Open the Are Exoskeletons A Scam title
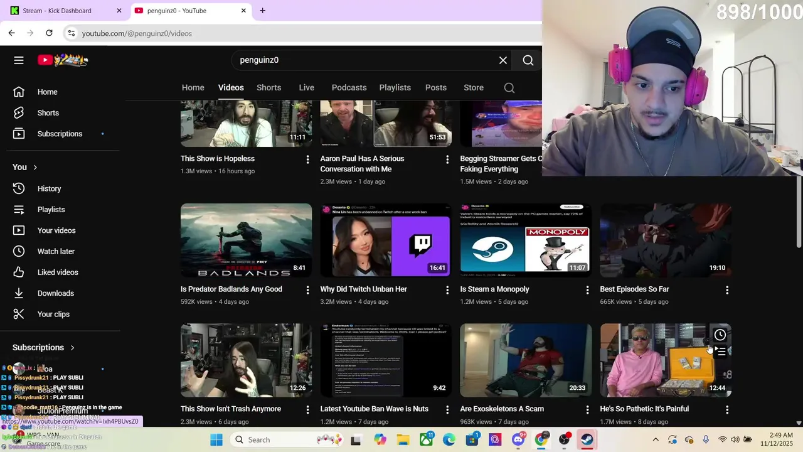This screenshot has height=452, width=803. click(x=502, y=409)
